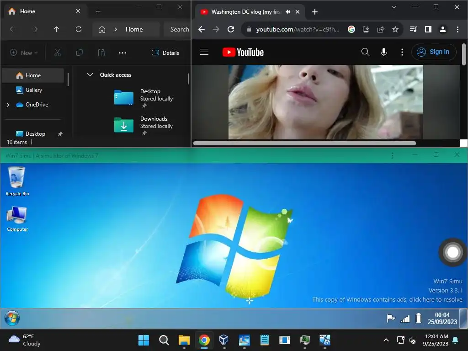Mute the tab via speaker icon
This screenshot has width=468, height=351.
click(287, 11)
